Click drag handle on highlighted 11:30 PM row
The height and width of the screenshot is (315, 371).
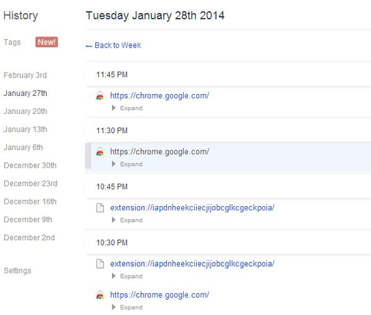pos(88,157)
